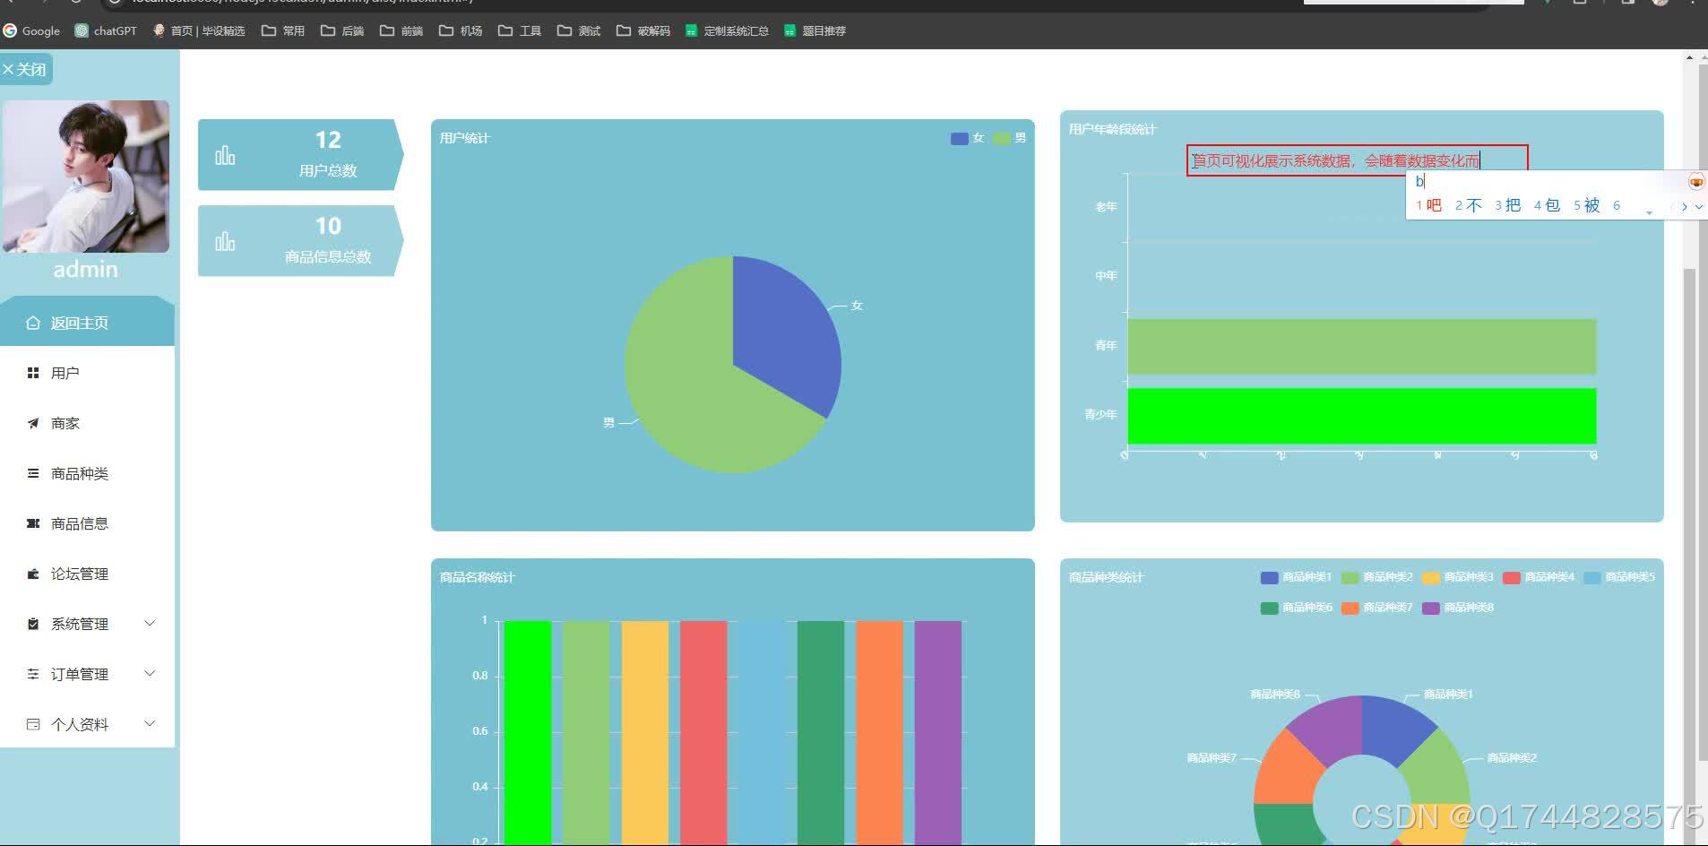Toggle 商品种类4 legend swatch

[x=1512, y=577]
